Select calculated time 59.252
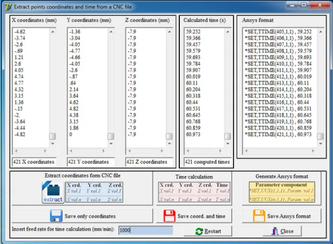 tap(193, 32)
